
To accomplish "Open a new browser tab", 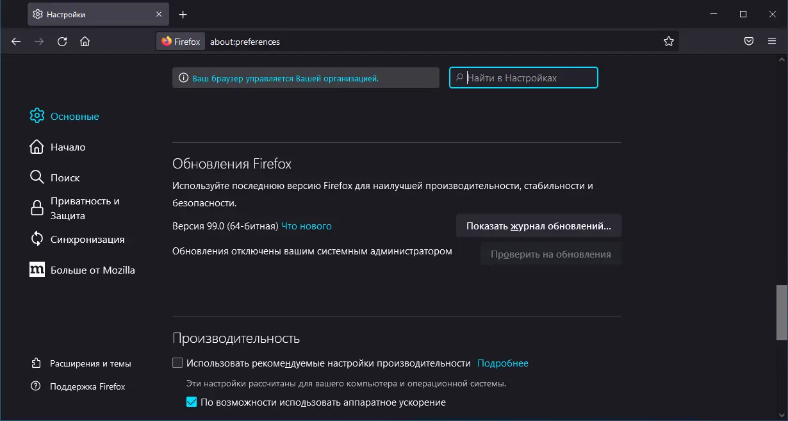I will click(x=183, y=13).
